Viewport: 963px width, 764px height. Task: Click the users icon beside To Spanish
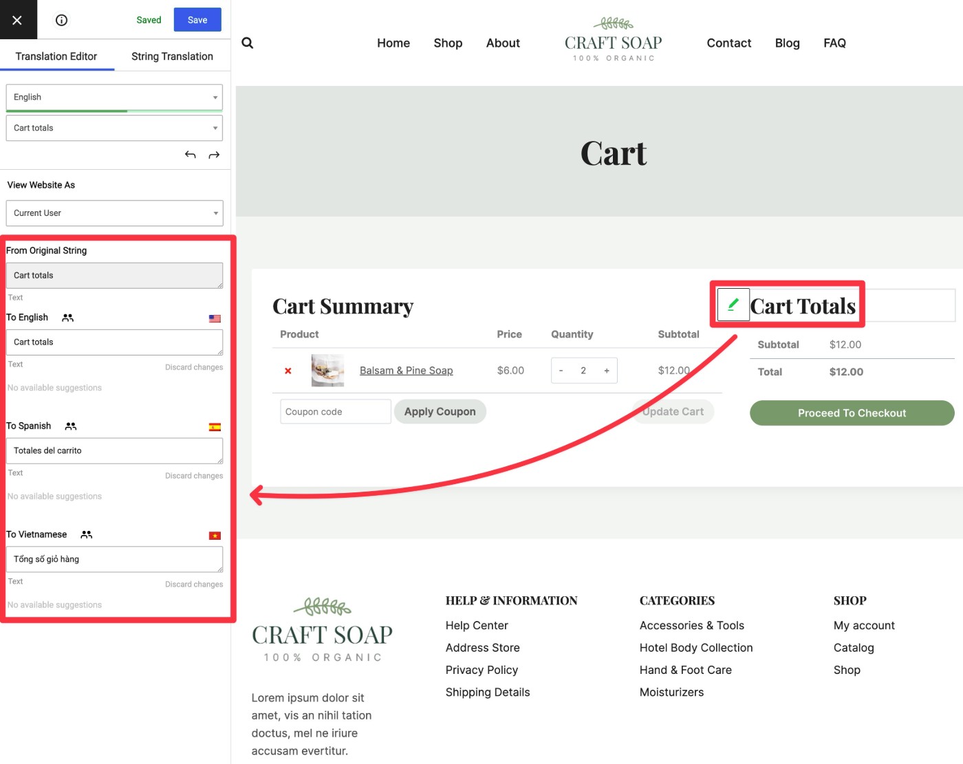pyautogui.click(x=70, y=426)
